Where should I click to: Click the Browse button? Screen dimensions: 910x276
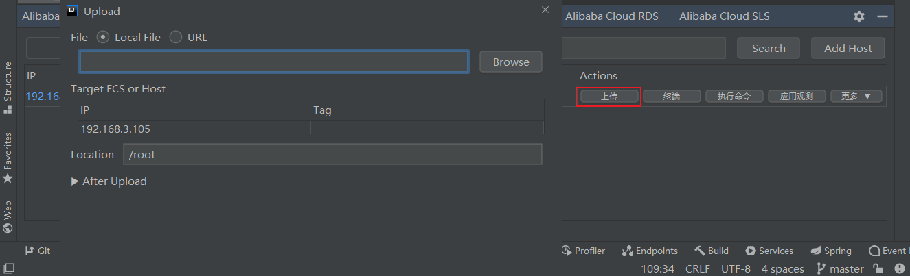511,62
